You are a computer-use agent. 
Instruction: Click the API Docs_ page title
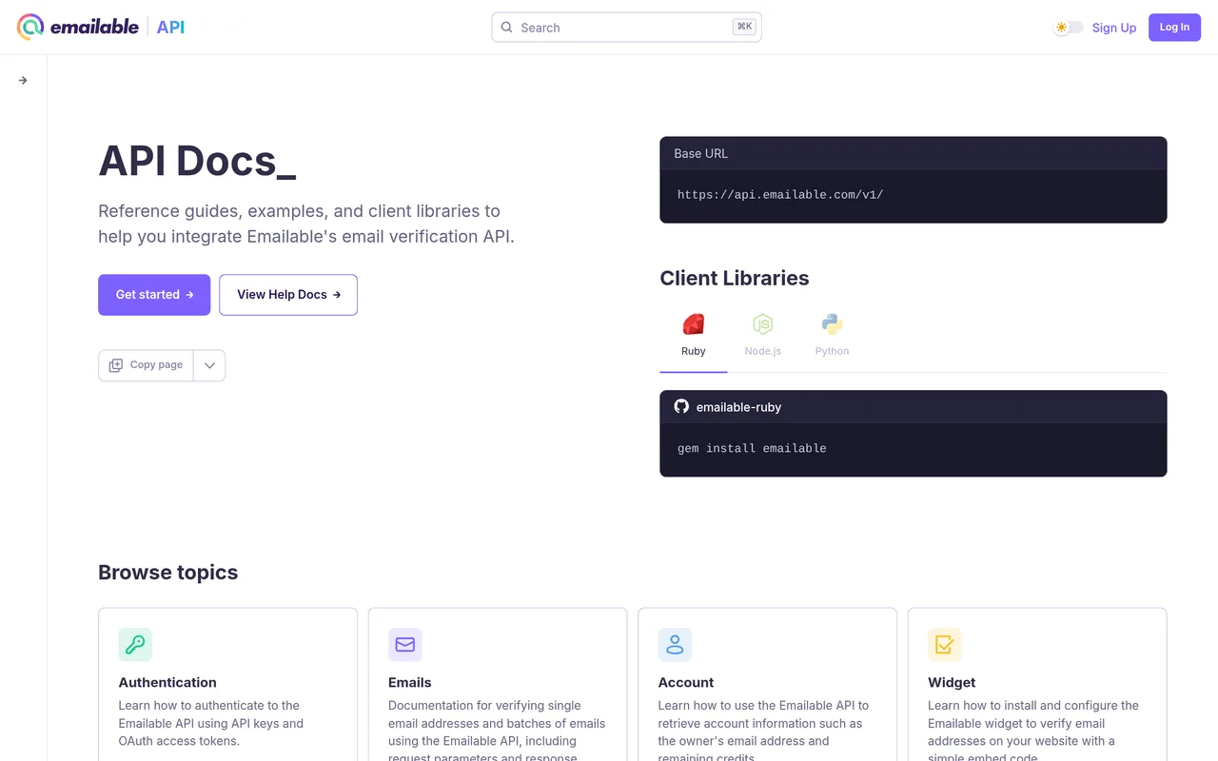point(197,161)
